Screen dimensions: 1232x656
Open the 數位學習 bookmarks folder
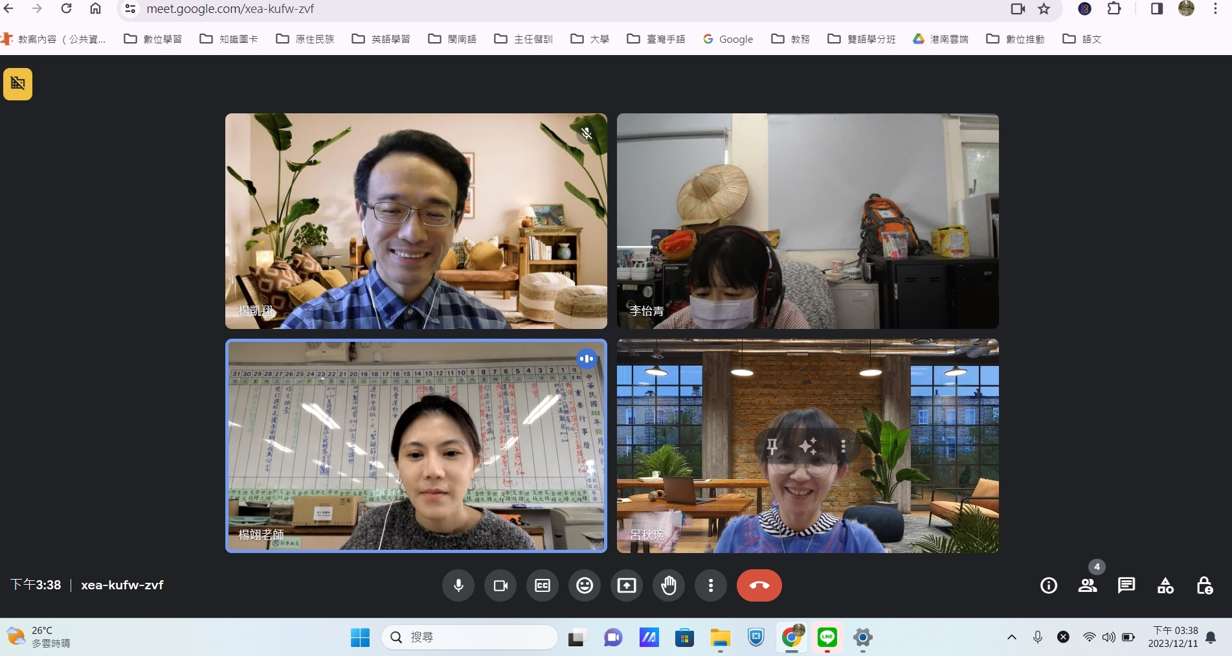[x=153, y=39]
